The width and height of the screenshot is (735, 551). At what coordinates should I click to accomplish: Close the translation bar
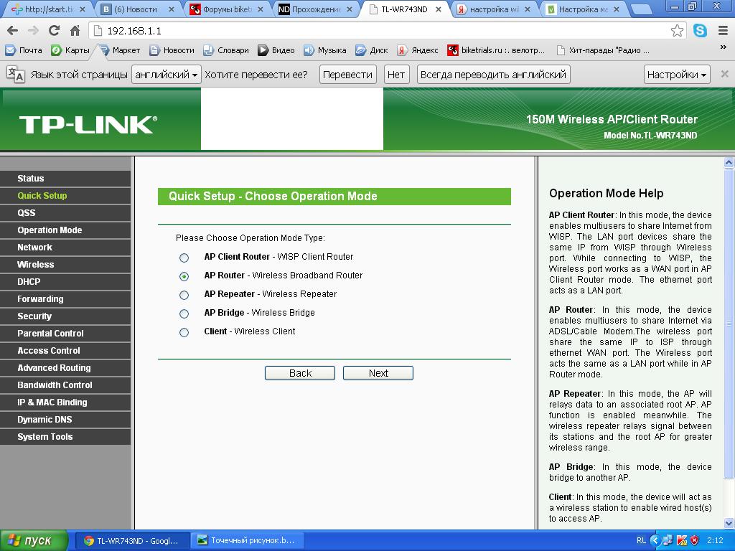[724, 74]
